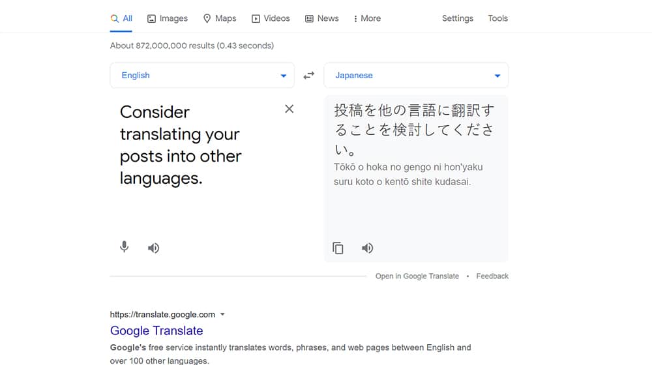Copy the Japanese translation
This screenshot has height=365, width=652.
click(338, 248)
